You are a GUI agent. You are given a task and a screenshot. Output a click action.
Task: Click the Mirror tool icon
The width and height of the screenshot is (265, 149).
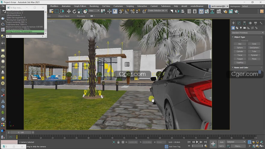(177, 11)
